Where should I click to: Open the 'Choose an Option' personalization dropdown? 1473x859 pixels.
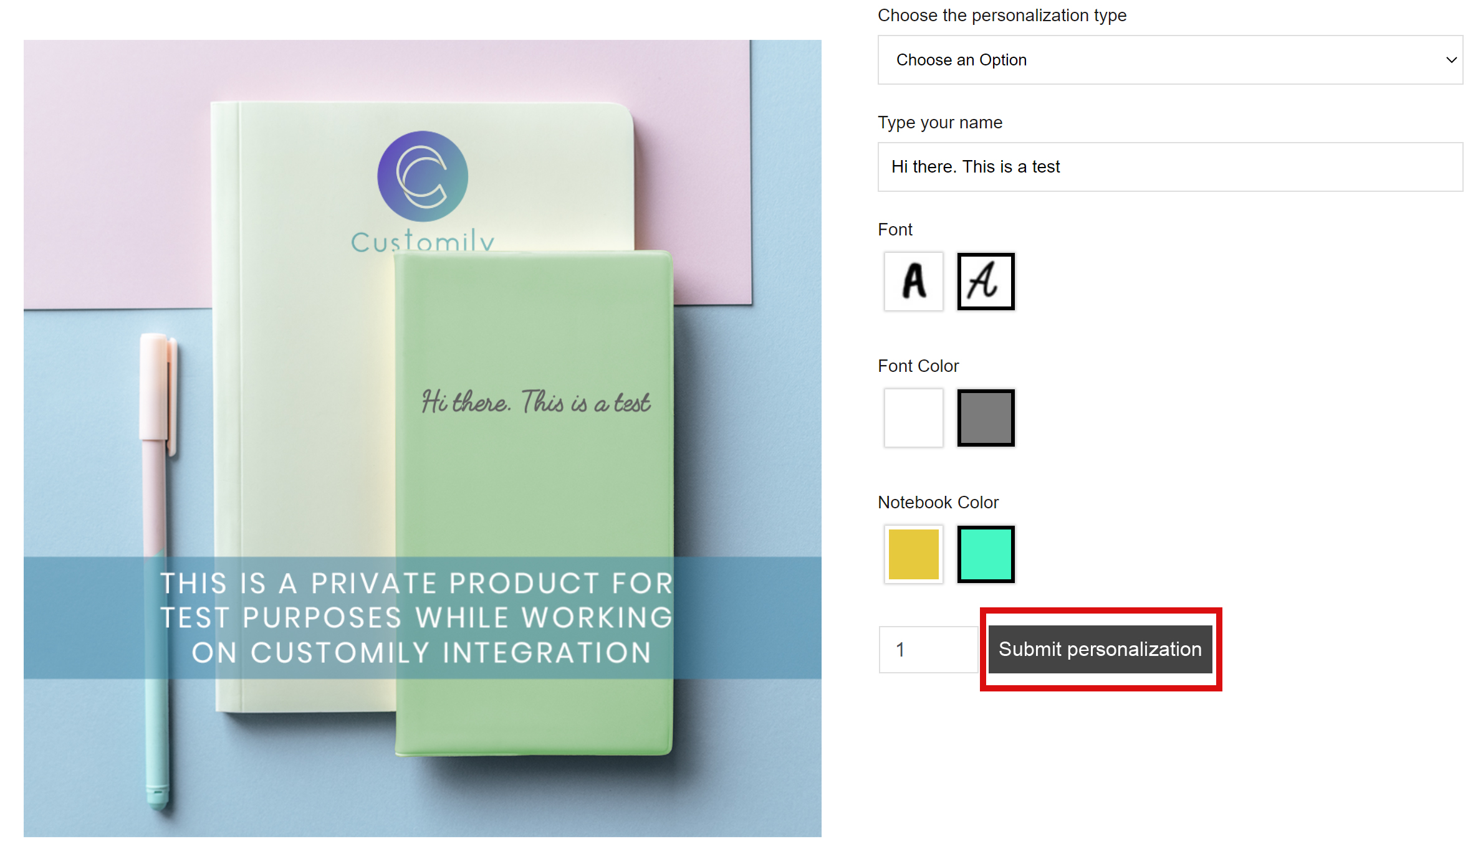(1169, 60)
